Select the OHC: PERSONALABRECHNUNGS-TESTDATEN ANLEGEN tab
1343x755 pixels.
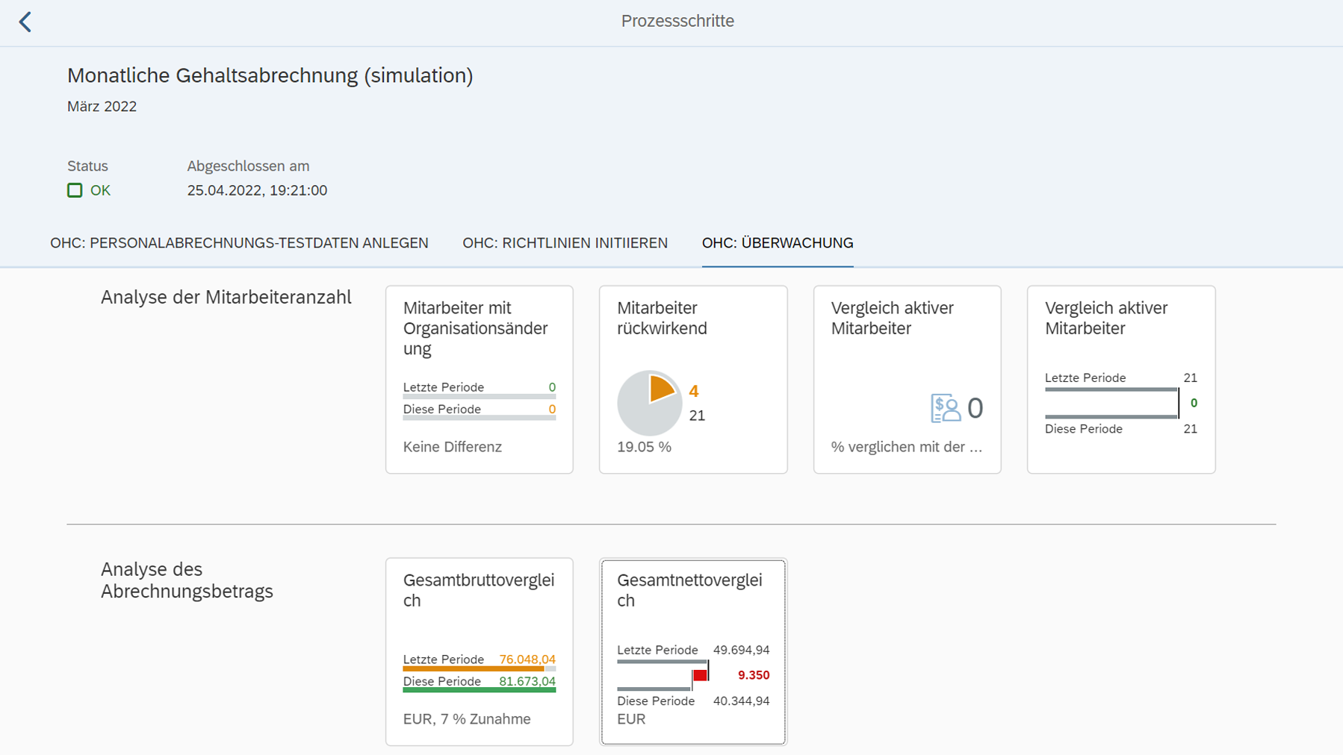pos(239,242)
